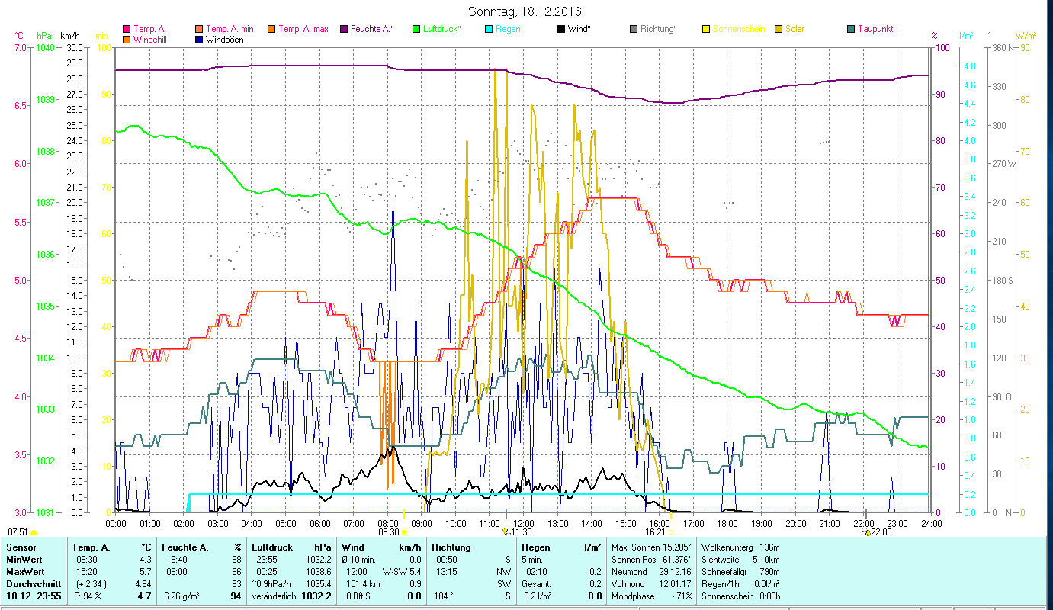Click the yellow sun icon beside 07:51
Viewport: 1053px width, 610px height.
pyautogui.click(x=34, y=532)
